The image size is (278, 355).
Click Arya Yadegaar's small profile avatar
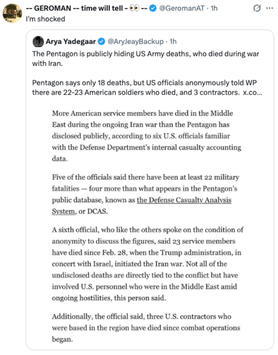tap(38, 42)
